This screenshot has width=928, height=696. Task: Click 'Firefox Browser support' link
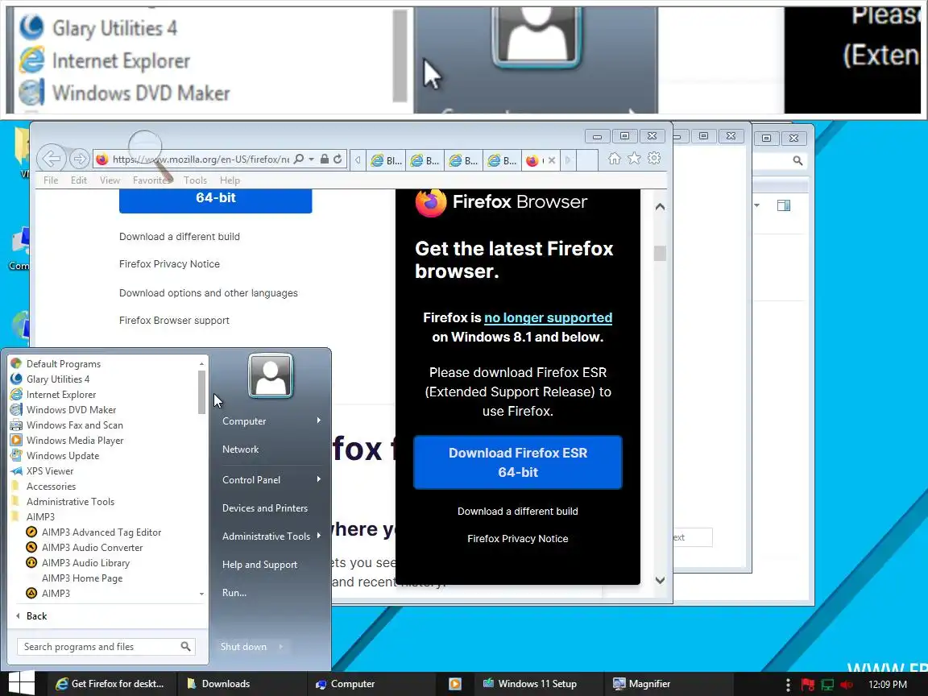(x=174, y=320)
